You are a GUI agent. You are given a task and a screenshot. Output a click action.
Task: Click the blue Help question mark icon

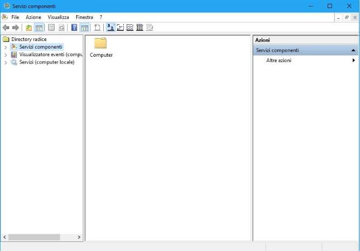74,28
